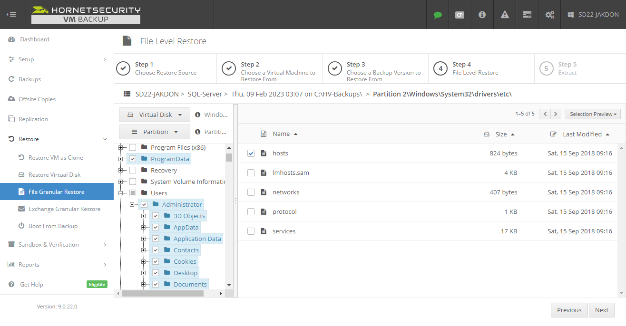Uncheck the hosts file checkbox
Screen dimensions: 626x326
(251, 153)
